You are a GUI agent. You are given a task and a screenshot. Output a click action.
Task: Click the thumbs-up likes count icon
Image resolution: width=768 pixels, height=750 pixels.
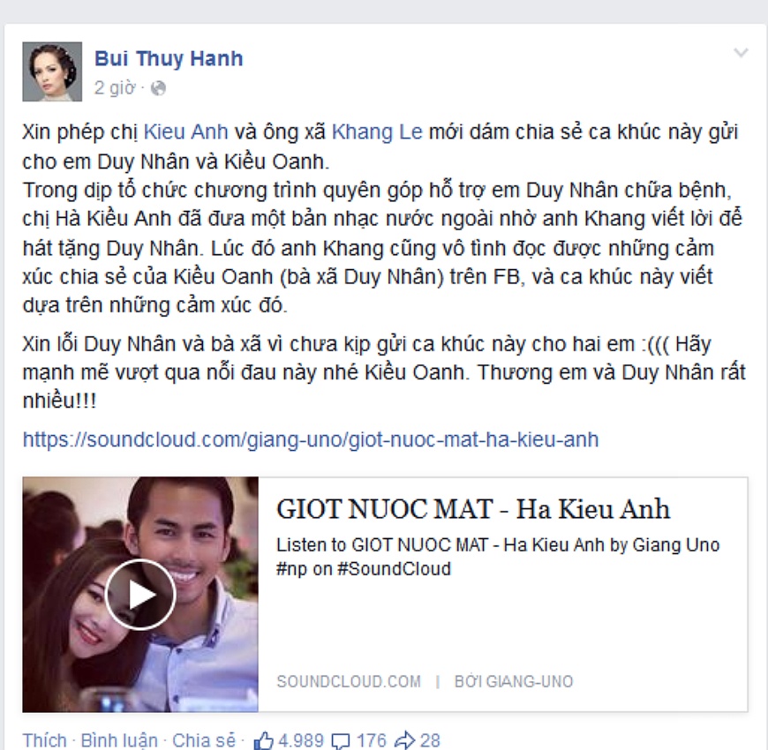[264, 740]
